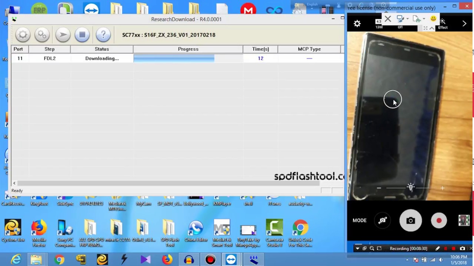Open the red recorder app on taskbar
Image resolution: width=474 pixels, height=266 pixels.
tap(210, 260)
